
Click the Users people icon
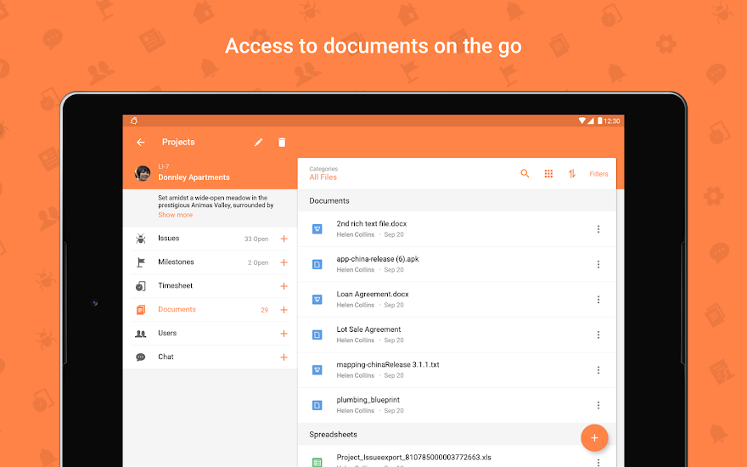tap(141, 334)
